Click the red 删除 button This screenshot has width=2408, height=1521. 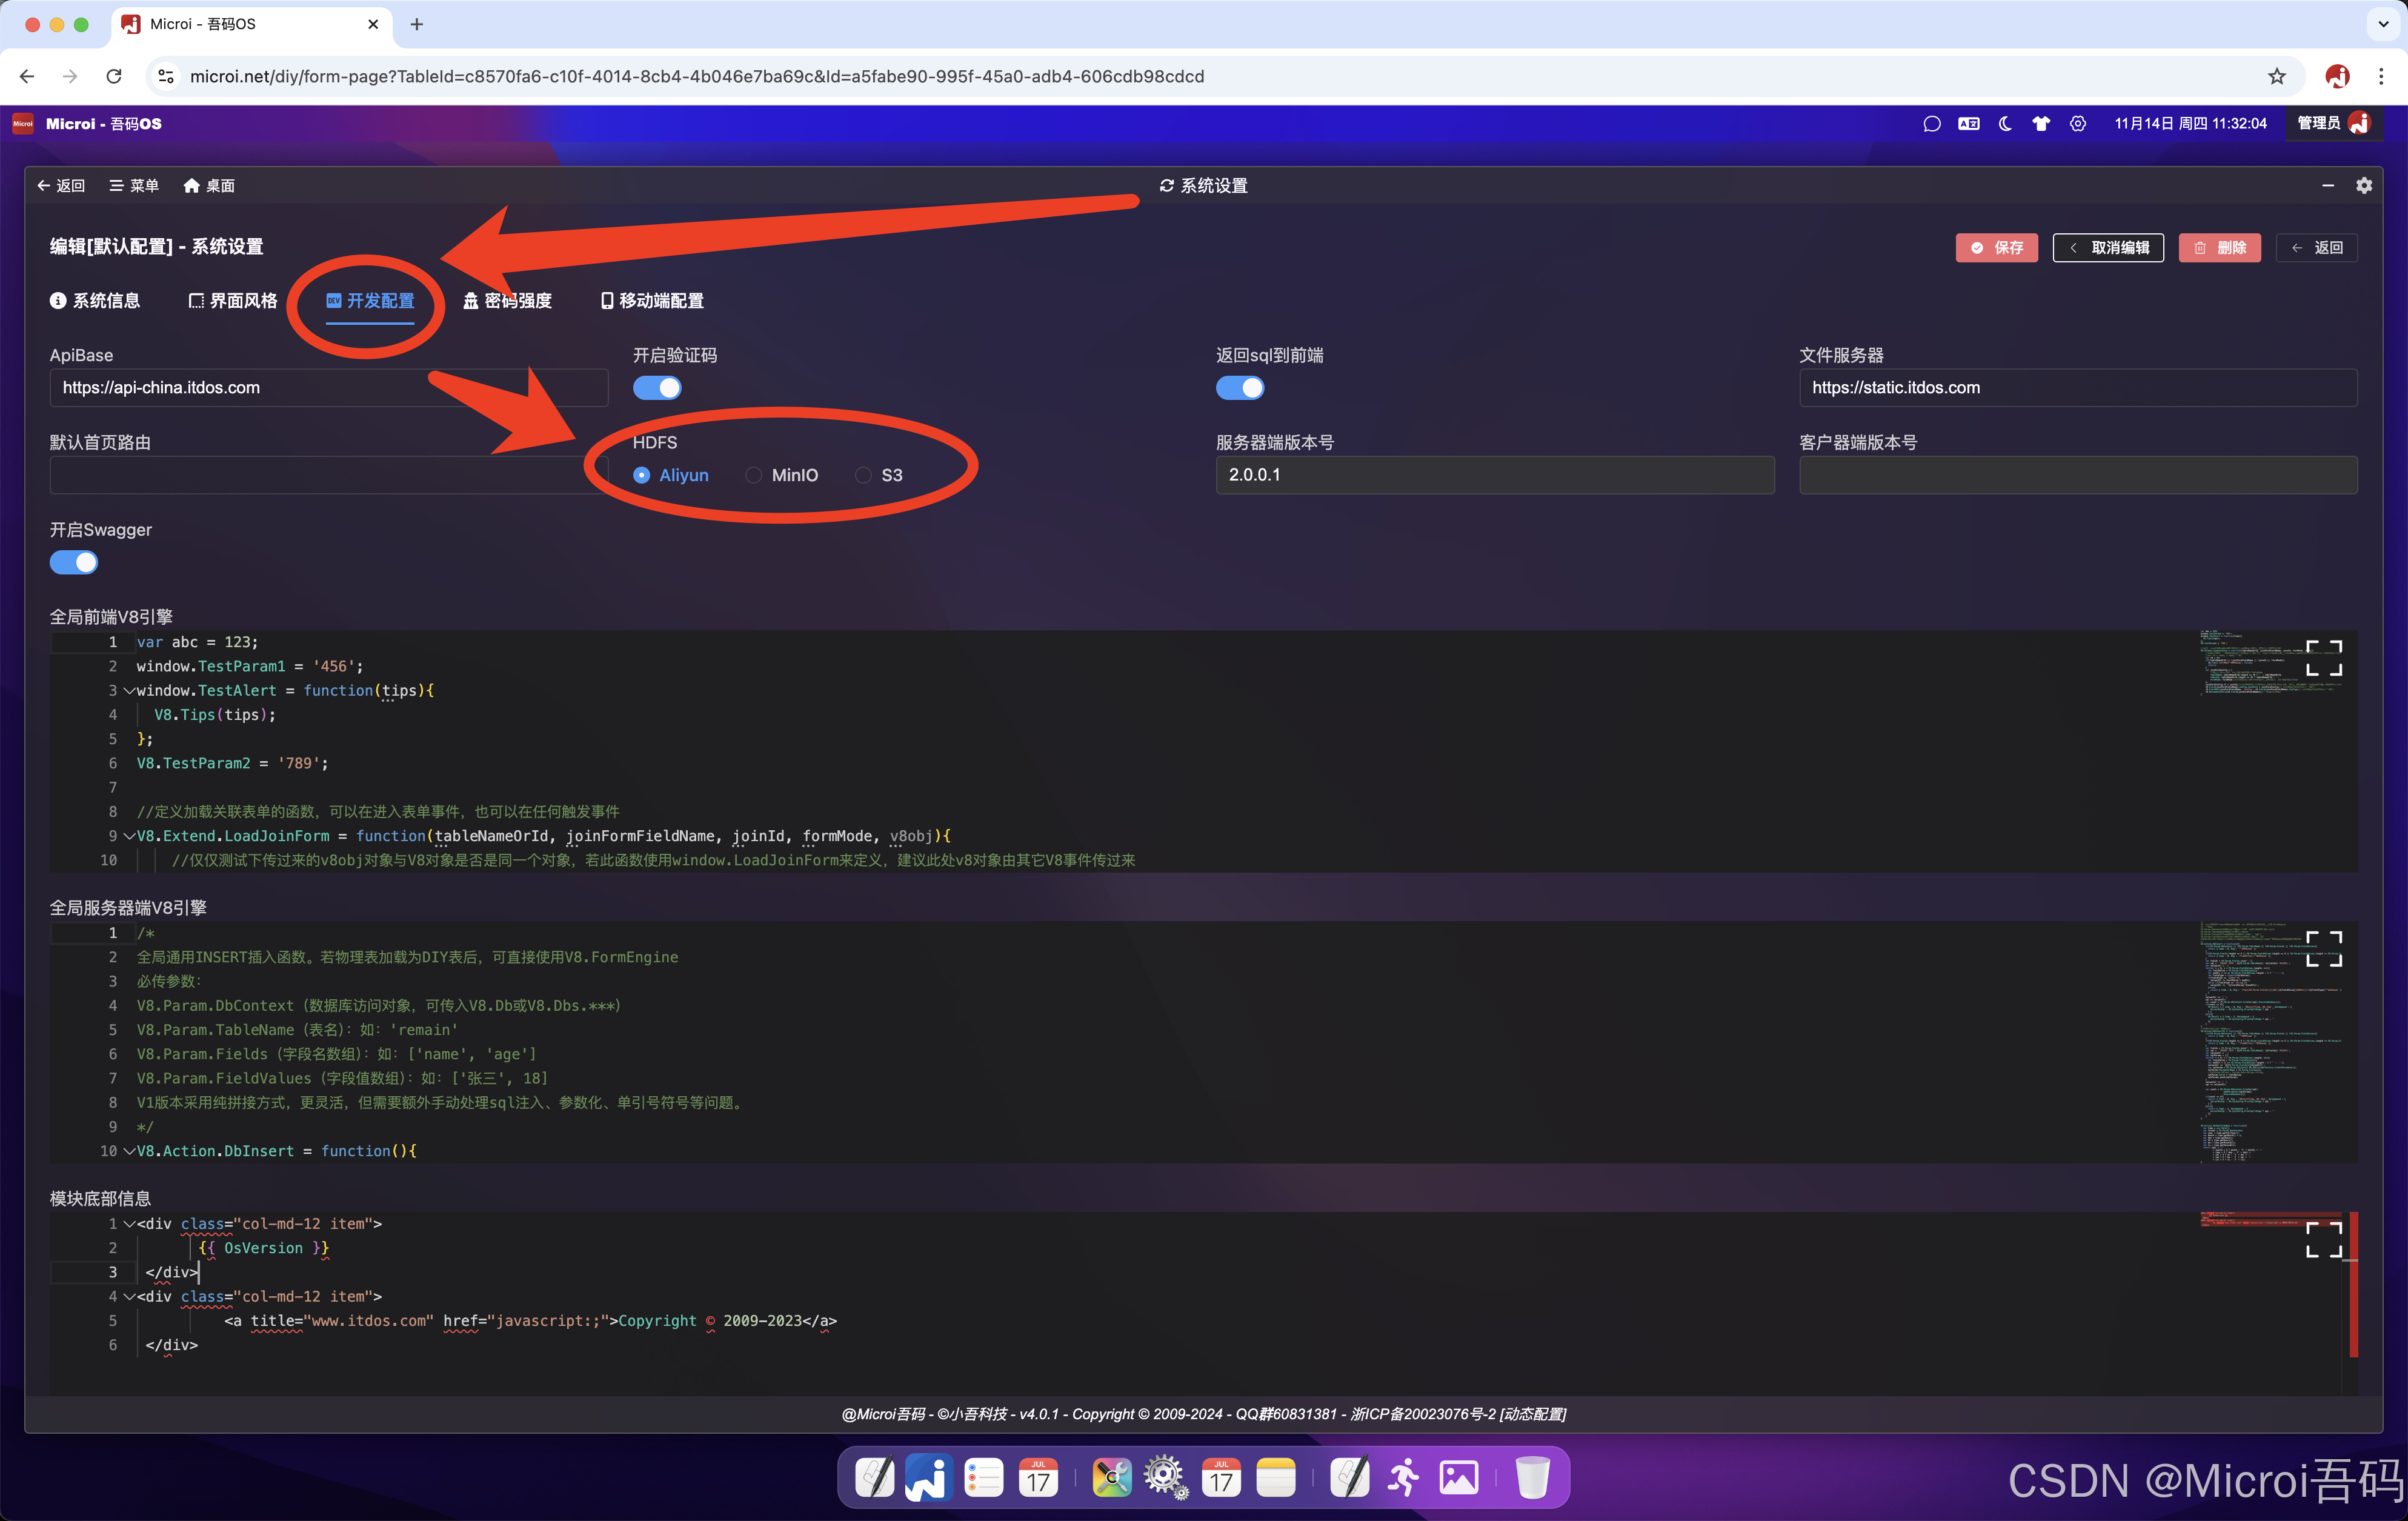2219,247
